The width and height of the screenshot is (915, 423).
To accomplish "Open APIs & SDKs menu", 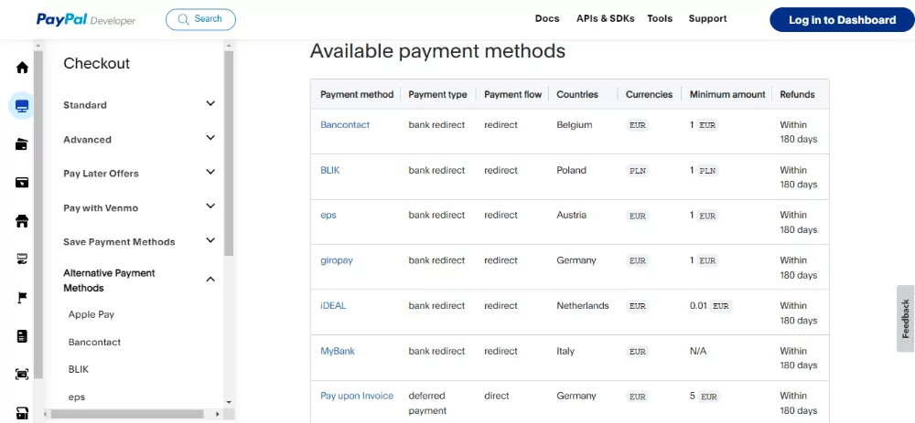I will (x=606, y=18).
